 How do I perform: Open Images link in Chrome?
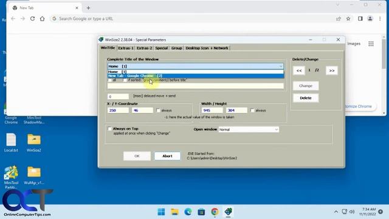pos(354,44)
